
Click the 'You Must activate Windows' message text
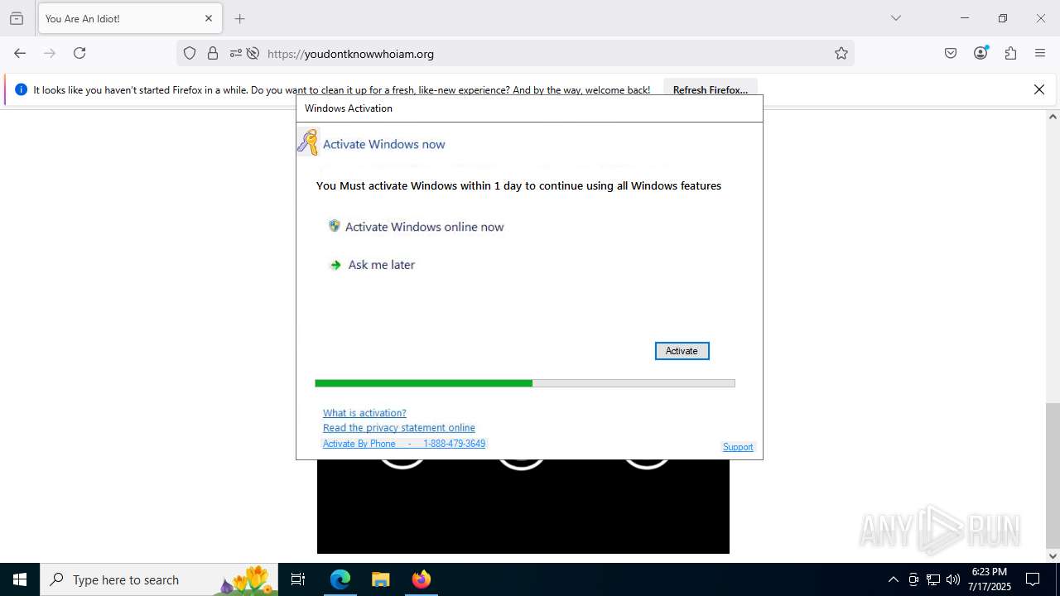(x=518, y=185)
